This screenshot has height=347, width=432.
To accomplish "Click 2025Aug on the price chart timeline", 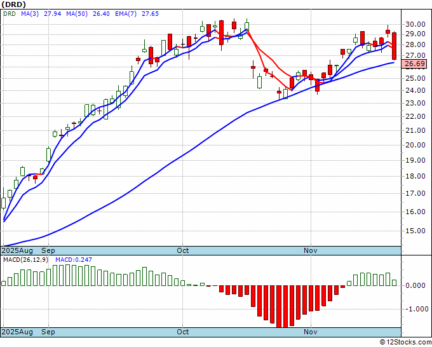I will click(17, 250).
